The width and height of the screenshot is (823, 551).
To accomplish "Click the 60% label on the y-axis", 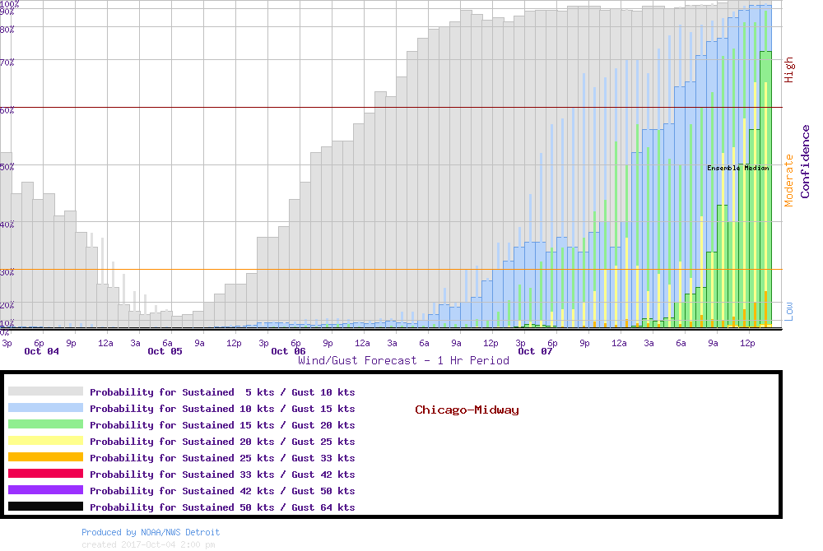I will (x=7, y=109).
